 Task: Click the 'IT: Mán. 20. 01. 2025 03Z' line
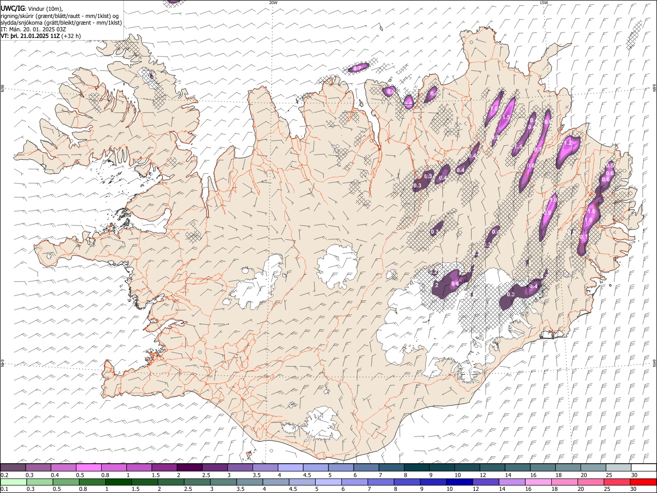pyautogui.click(x=33, y=29)
